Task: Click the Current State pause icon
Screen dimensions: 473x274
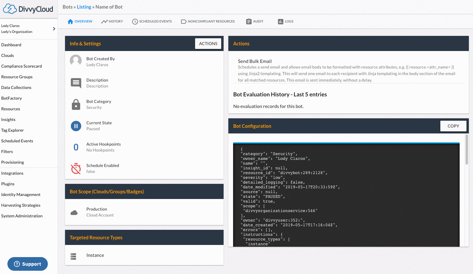Action: click(x=76, y=126)
